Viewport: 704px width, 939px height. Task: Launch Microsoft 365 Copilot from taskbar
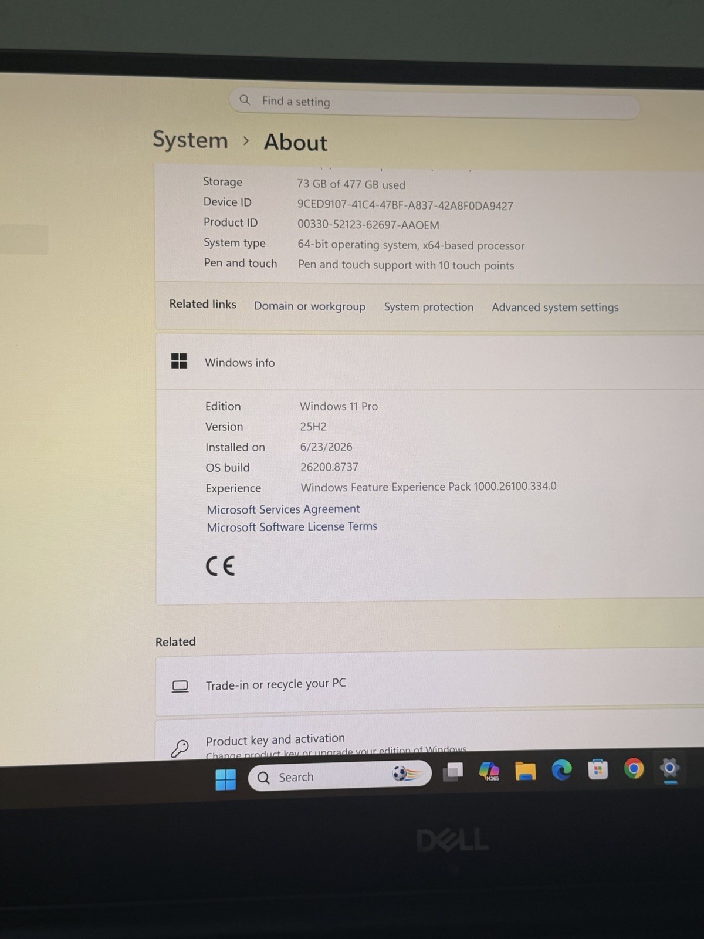pos(489,771)
